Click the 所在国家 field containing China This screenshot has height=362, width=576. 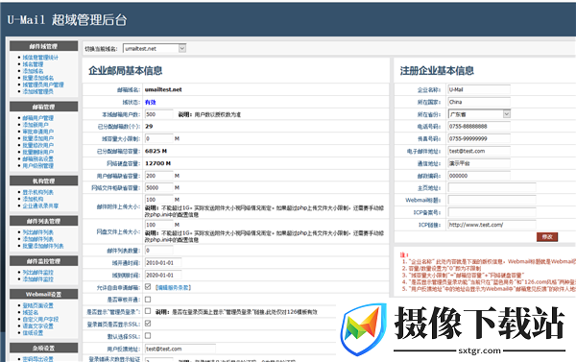[479, 102]
